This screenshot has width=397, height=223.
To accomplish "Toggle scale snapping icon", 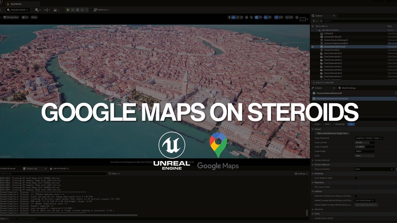I will (x=276, y=17).
